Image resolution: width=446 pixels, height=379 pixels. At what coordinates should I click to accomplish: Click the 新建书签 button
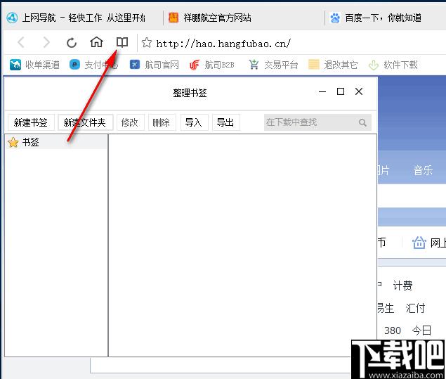coord(31,122)
